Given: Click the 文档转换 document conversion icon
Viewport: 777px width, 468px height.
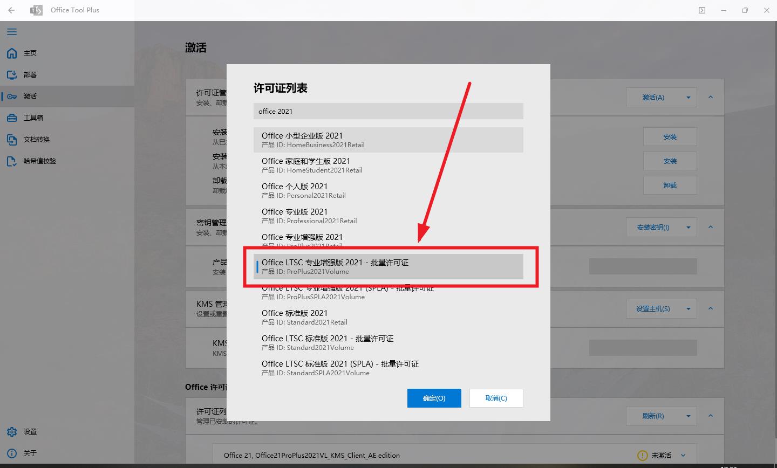Looking at the screenshot, I should 12,139.
